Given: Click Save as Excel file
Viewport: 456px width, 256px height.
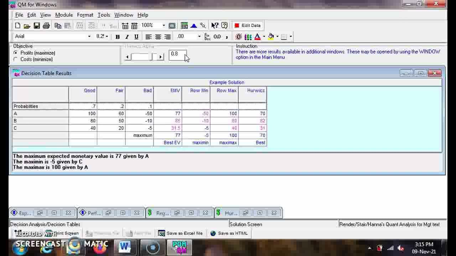Looking at the screenshot, I should point(180,233).
